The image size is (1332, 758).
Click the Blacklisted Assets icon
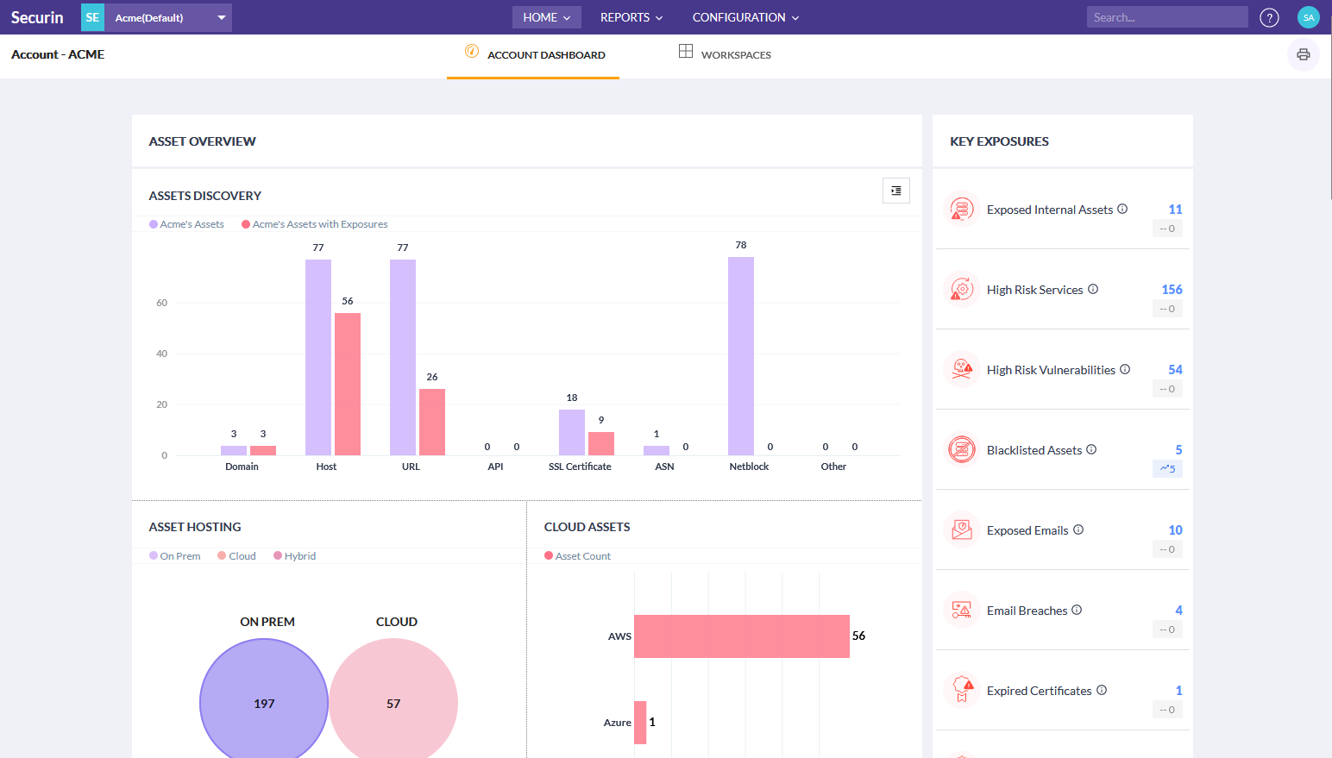tap(962, 450)
